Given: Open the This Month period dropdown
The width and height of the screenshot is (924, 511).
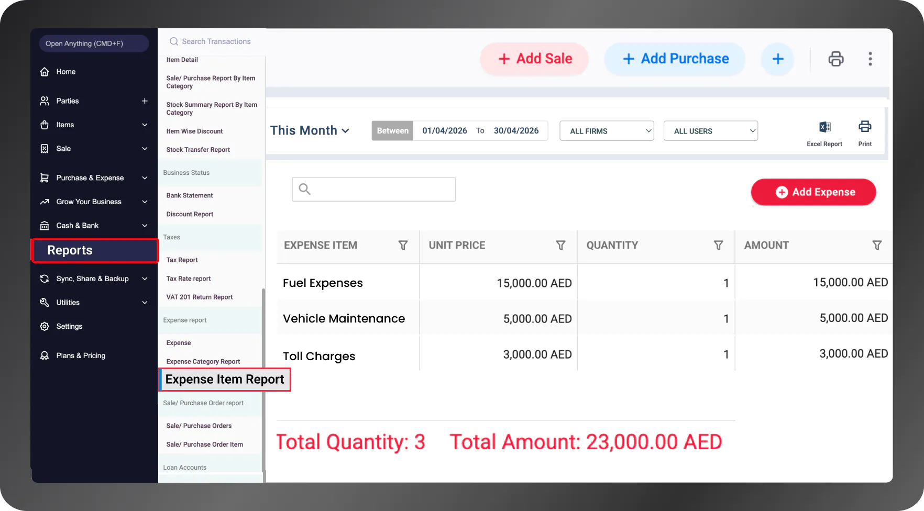Looking at the screenshot, I should pyautogui.click(x=310, y=130).
